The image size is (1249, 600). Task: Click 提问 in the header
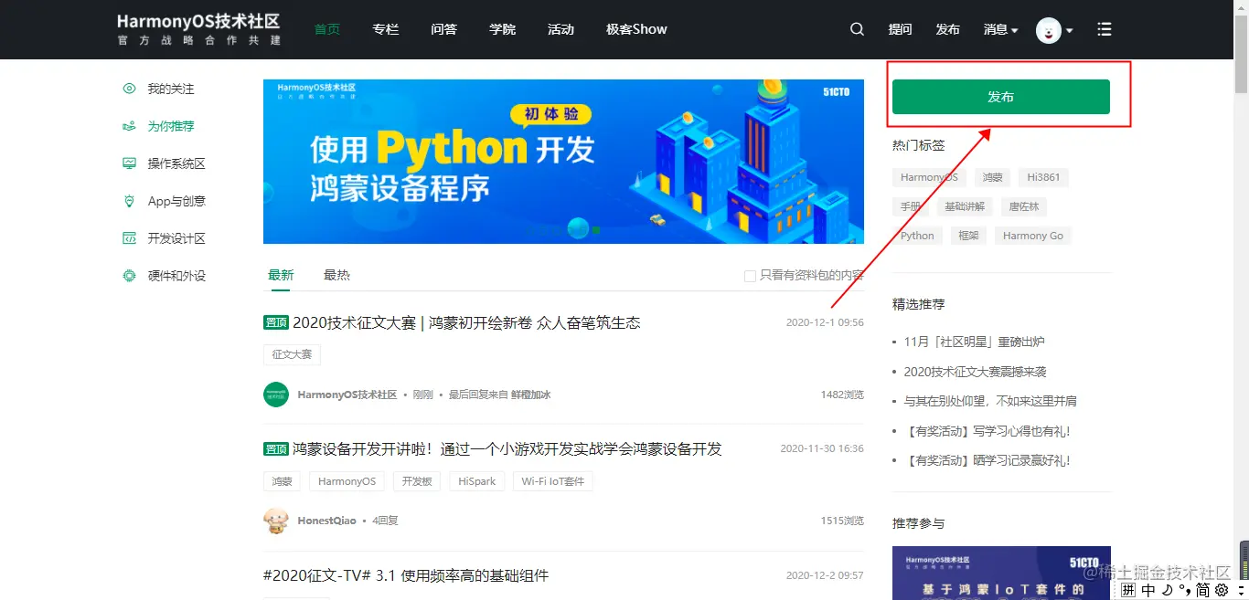pyautogui.click(x=900, y=29)
